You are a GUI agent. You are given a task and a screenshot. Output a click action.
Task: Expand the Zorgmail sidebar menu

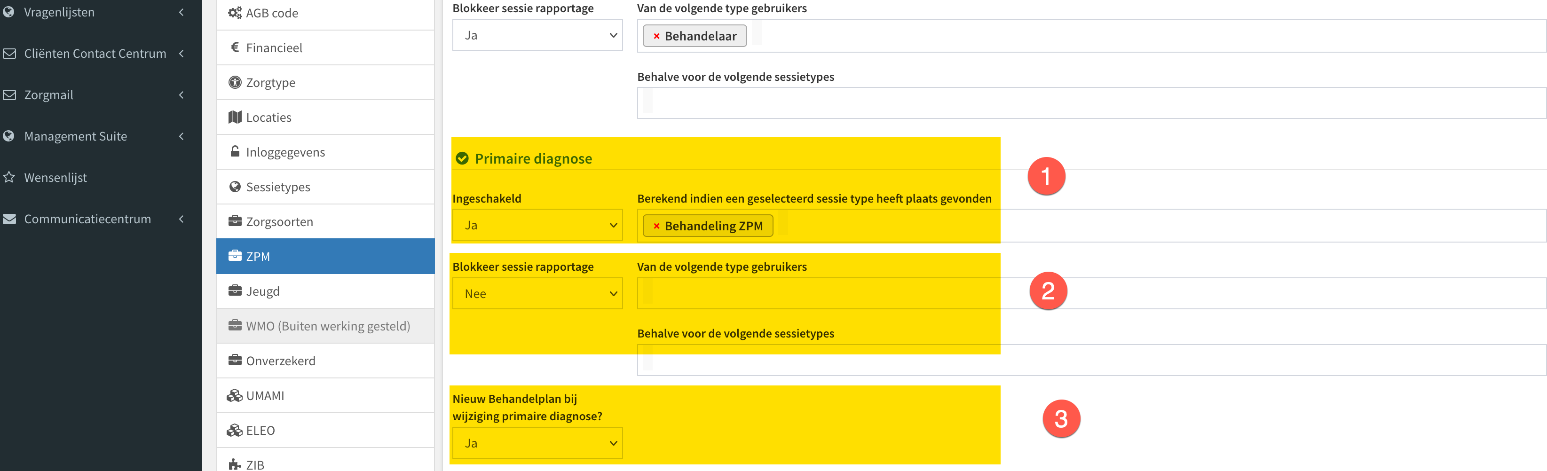(x=96, y=95)
